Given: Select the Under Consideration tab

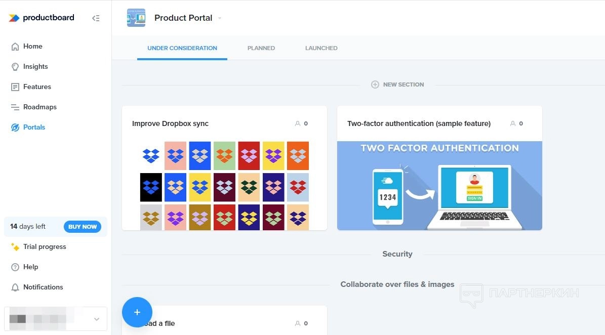Looking at the screenshot, I should point(182,48).
